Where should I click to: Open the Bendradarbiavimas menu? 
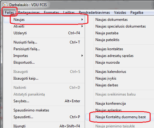[94, 13]
